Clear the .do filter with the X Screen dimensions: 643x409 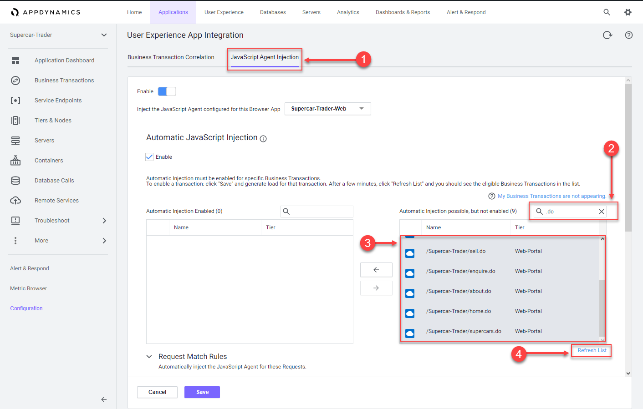click(x=602, y=212)
